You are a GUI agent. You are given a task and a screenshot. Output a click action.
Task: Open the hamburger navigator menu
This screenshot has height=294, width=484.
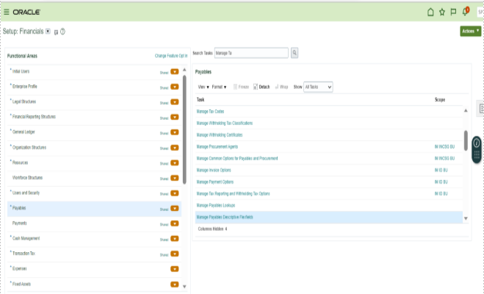pyautogui.click(x=6, y=12)
